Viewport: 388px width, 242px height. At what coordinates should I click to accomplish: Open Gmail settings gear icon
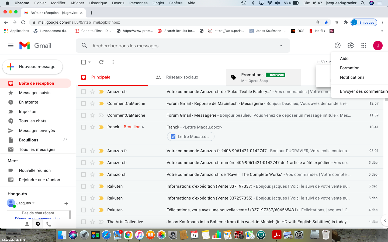click(x=351, y=45)
